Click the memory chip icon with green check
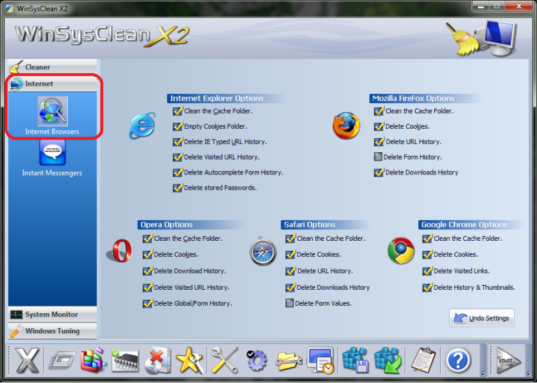 coord(126,361)
